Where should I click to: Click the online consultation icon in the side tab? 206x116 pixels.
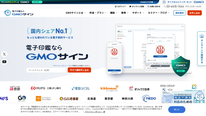[x=202, y=36]
